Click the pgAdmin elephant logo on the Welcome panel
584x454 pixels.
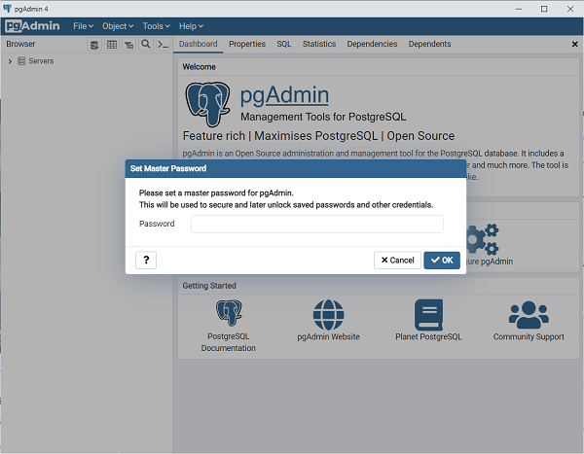[x=208, y=104]
